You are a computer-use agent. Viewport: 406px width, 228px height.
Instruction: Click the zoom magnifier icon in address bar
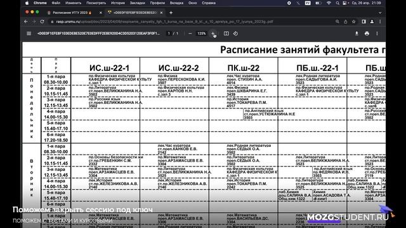click(337, 22)
